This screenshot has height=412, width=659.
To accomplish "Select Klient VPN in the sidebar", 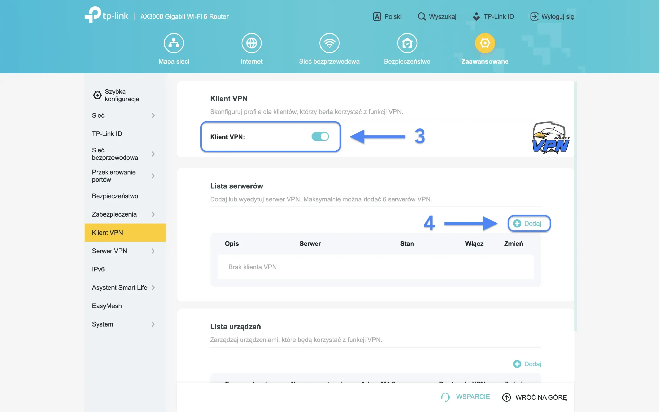I will point(108,233).
